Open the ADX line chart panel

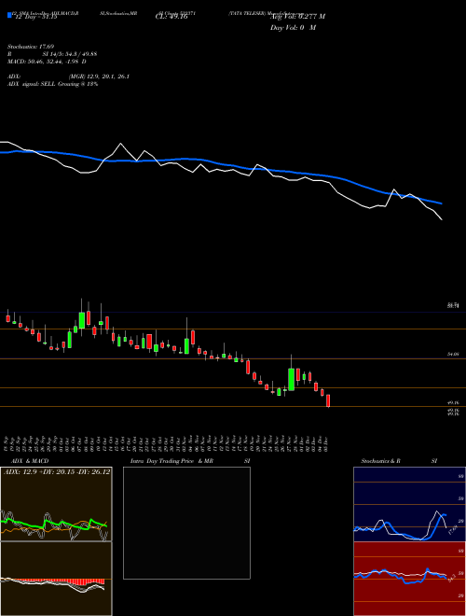(56, 504)
